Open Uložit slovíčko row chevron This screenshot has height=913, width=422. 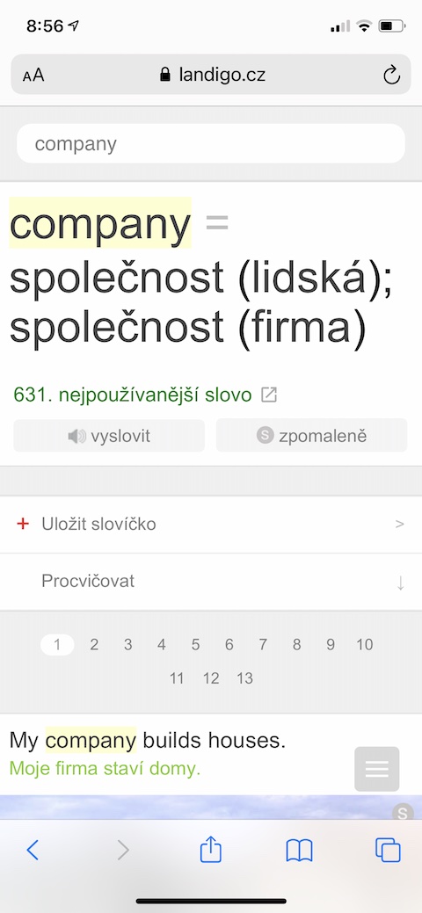point(399,524)
